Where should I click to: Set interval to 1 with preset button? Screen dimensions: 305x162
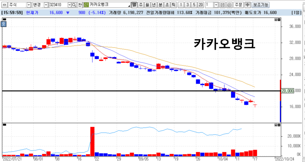pyautogui.click(x=181, y=5)
